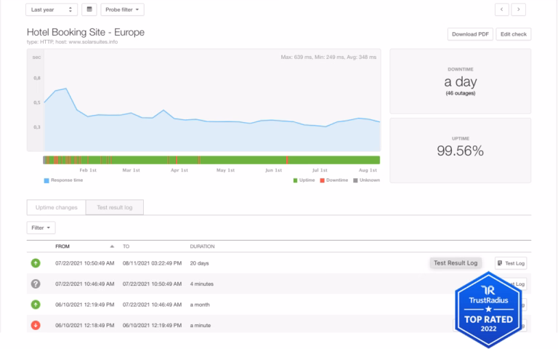This screenshot has width=558, height=349.
Task: Switch to the Uptime changes tab
Action: coord(56,207)
